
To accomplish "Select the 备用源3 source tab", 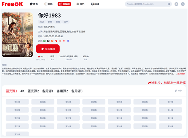I will point(77,91).
